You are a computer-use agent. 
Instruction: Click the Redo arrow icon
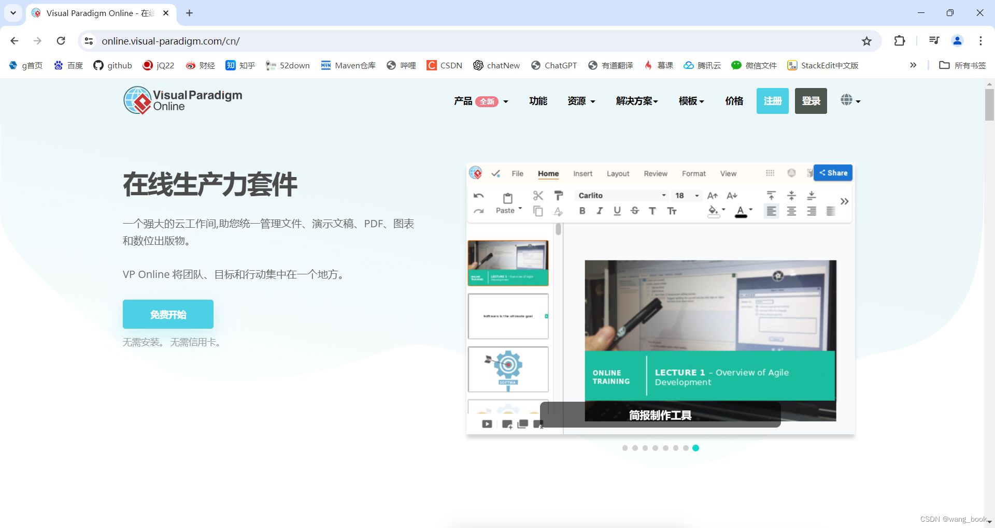pyautogui.click(x=478, y=211)
